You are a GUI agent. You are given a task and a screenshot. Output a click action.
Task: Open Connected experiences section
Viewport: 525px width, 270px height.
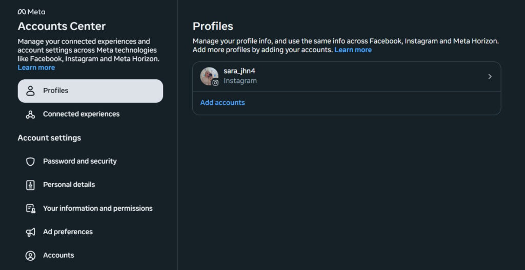90,114
